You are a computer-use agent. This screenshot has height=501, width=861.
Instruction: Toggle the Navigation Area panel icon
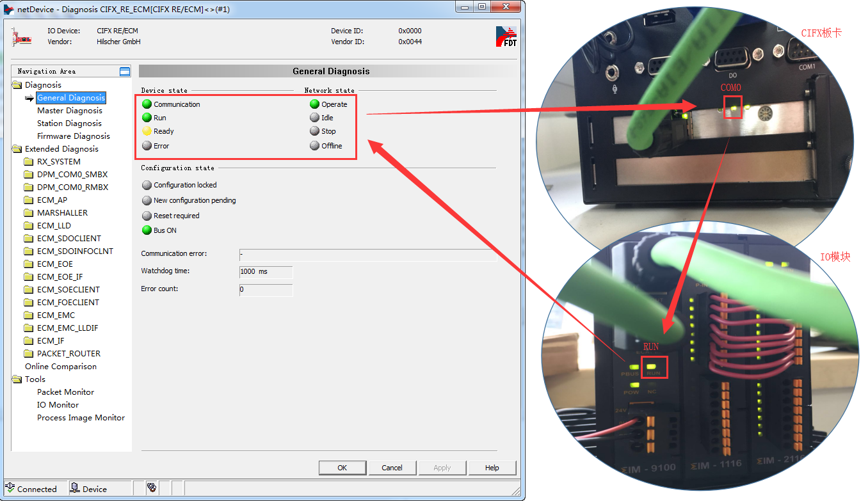[125, 71]
